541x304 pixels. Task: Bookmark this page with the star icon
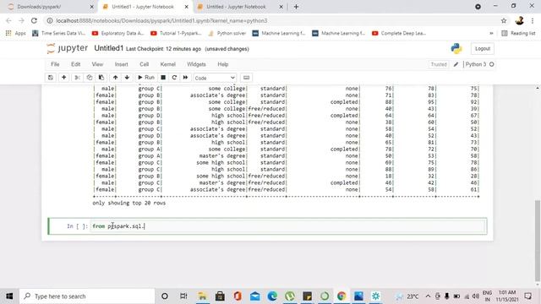pyautogui.click(x=504, y=20)
